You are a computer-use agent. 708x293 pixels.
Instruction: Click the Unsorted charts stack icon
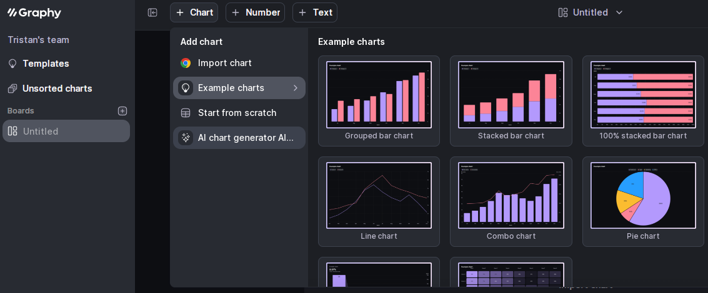click(12, 89)
